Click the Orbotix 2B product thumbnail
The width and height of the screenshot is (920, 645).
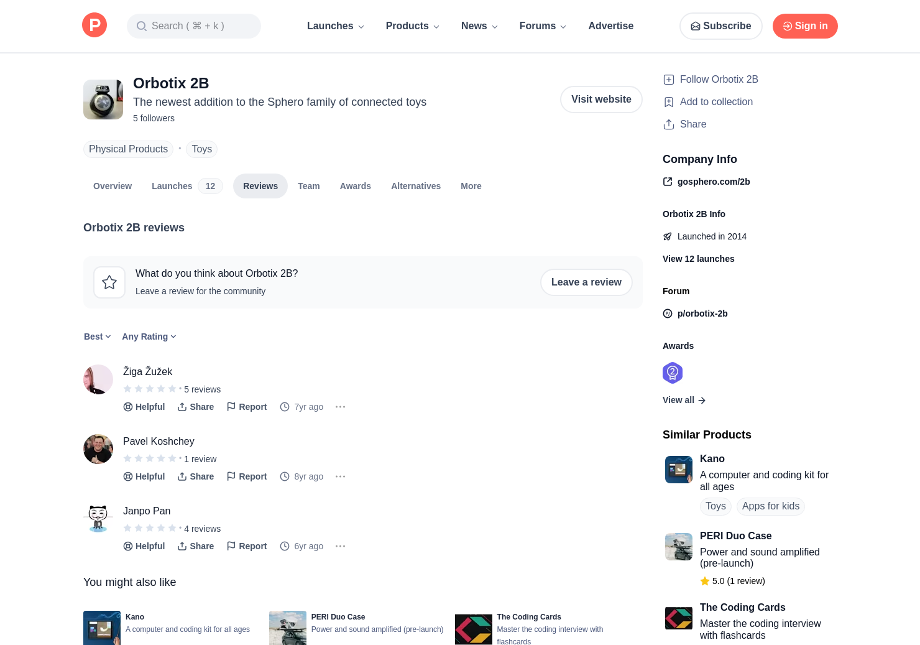(x=103, y=100)
